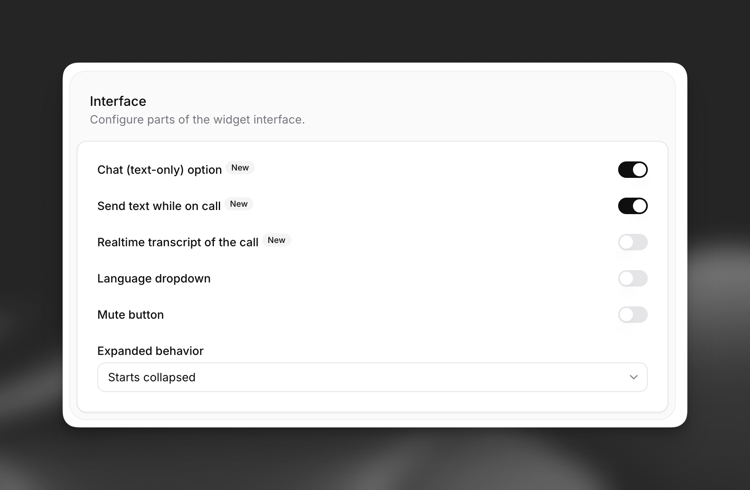Select the Send text while on call label
Viewport: 750px width, 490px height.
tap(159, 206)
